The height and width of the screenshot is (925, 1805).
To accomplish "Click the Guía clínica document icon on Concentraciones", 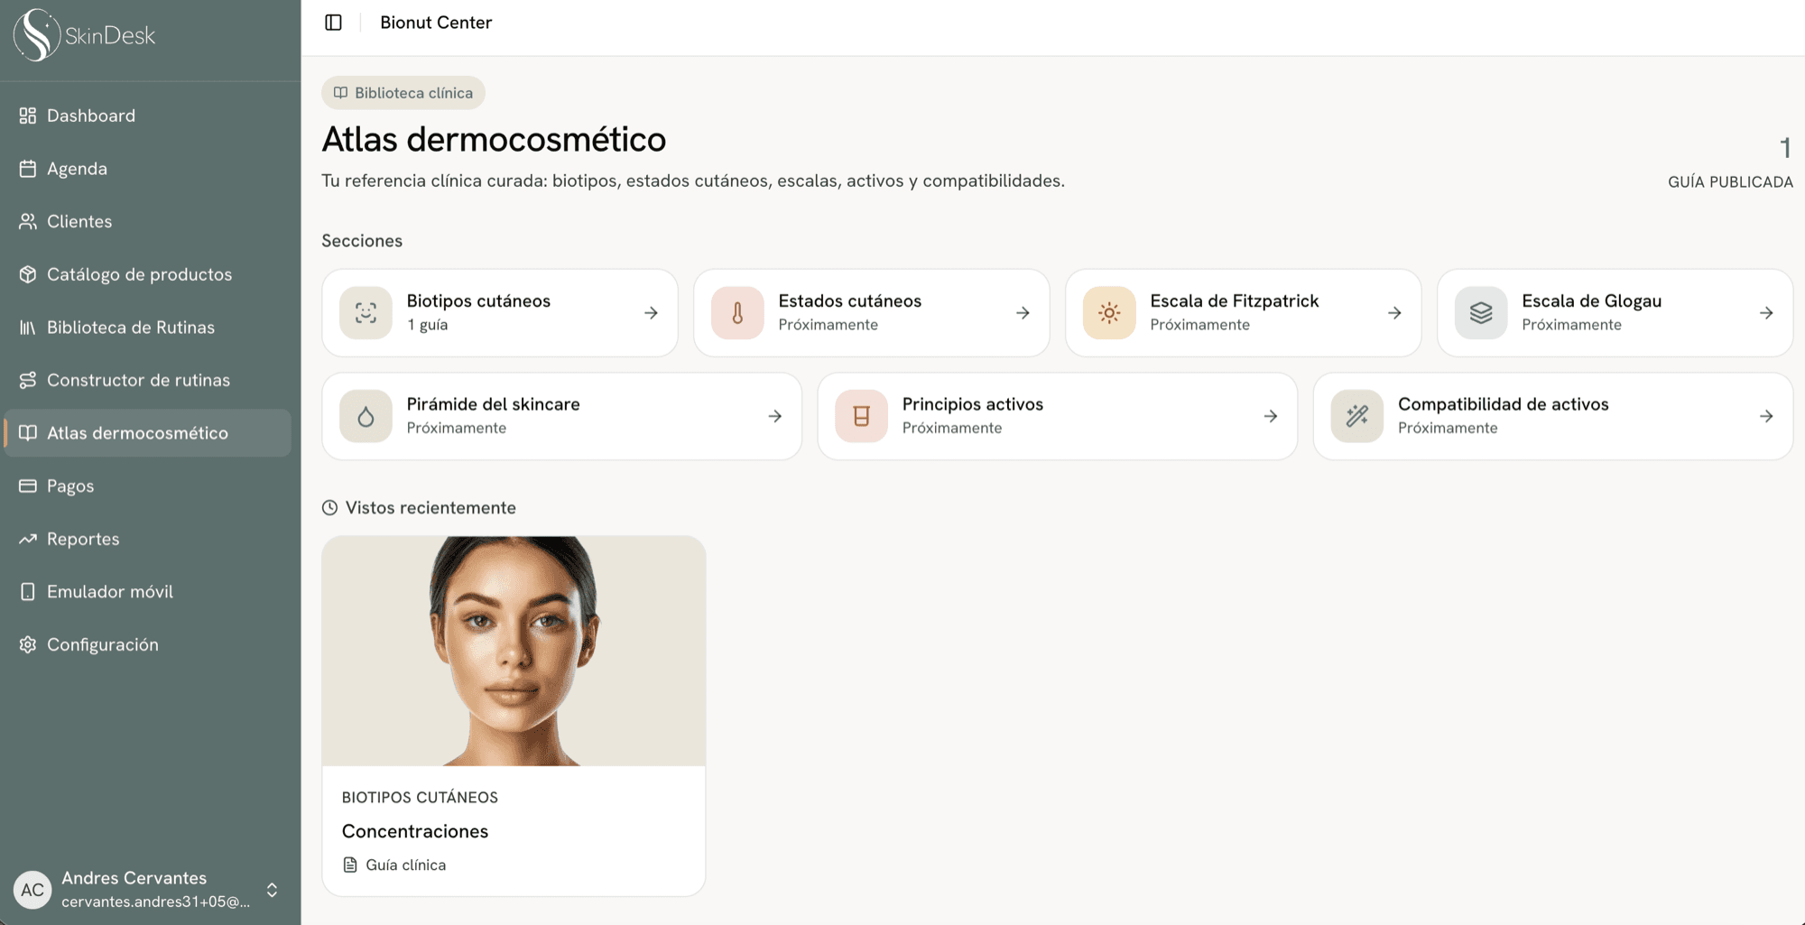I will click(x=350, y=865).
